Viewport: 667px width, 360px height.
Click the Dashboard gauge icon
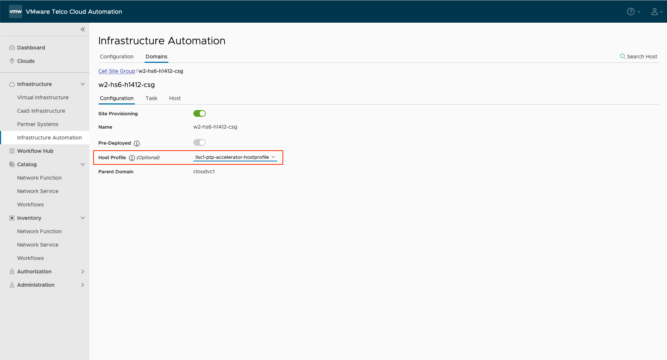click(x=12, y=48)
